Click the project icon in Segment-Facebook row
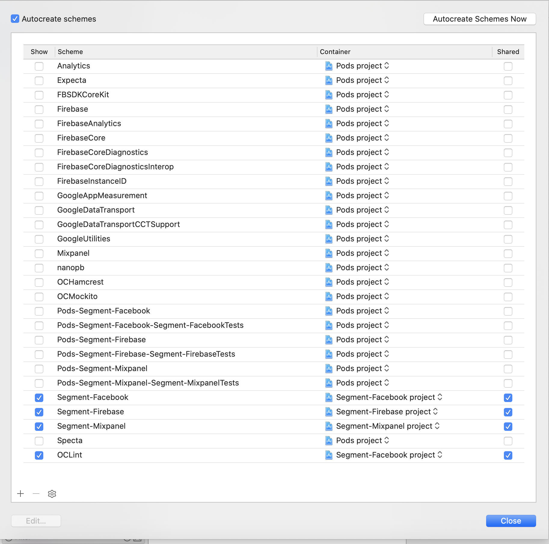 [x=329, y=397]
